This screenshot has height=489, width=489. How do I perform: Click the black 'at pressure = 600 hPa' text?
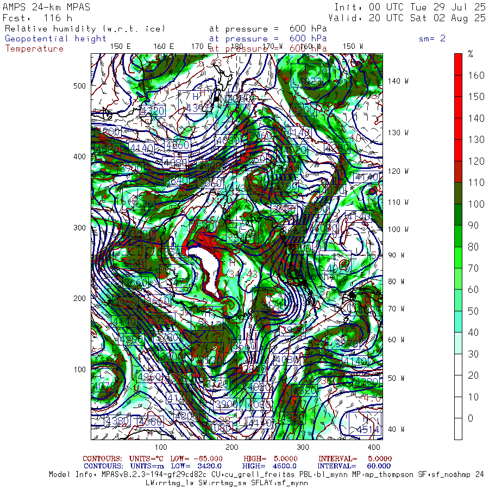tap(268, 29)
